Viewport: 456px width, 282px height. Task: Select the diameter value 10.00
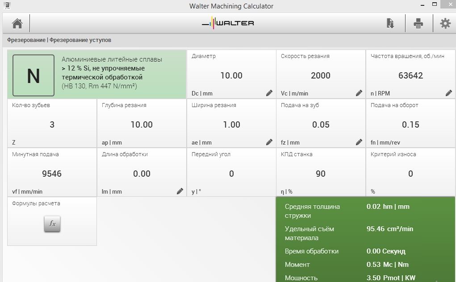pos(231,75)
